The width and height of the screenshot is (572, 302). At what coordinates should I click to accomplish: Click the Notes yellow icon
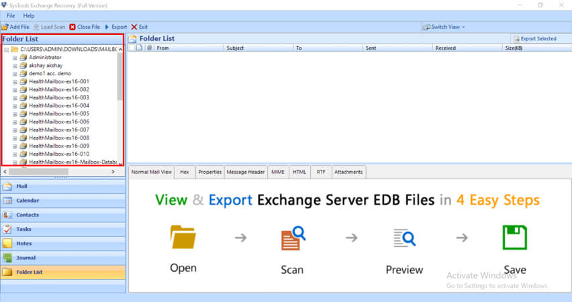7,243
